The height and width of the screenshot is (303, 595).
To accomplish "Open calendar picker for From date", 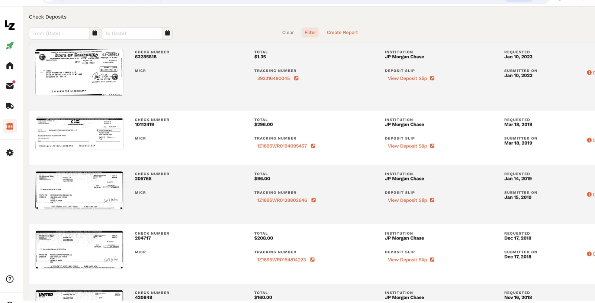I will pos(95,33).
